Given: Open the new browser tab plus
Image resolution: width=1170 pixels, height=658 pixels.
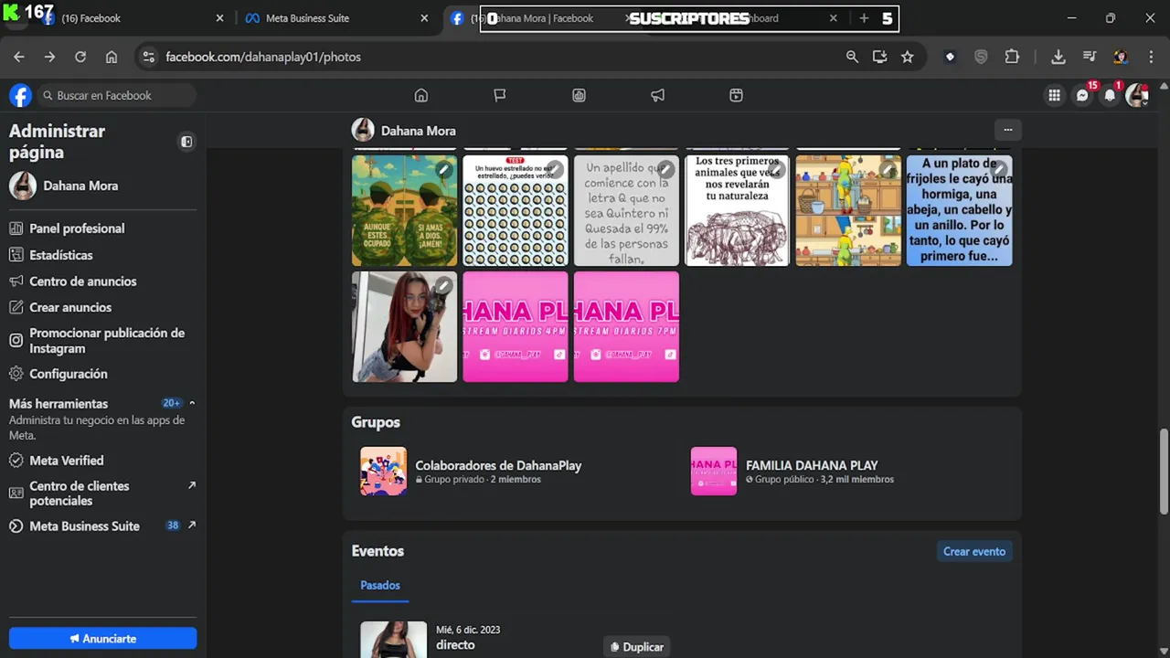Looking at the screenshot, I should pos(864,18).
